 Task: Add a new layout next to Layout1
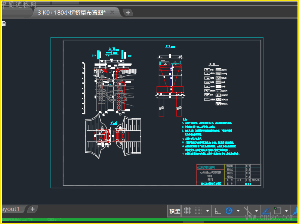(x=33, y=209)
